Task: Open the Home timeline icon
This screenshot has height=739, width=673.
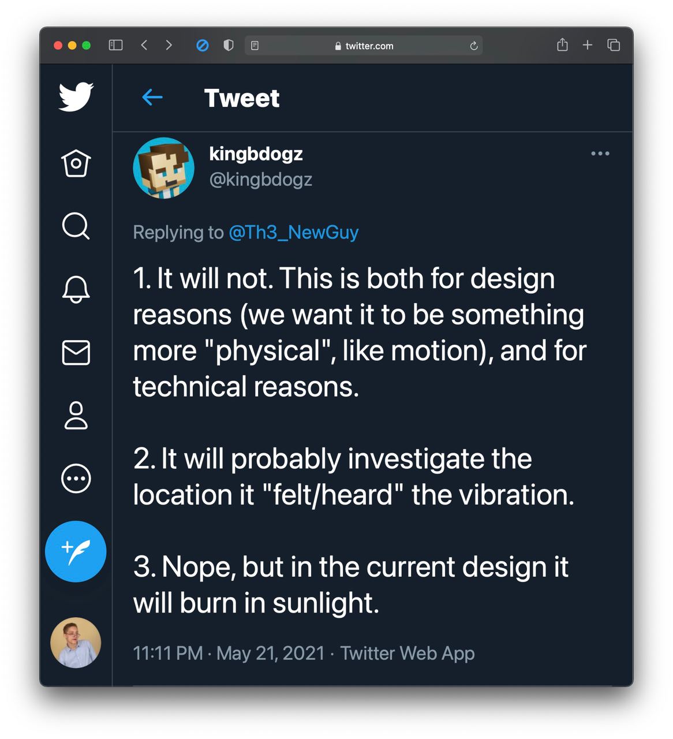Action: click(76, 163)
